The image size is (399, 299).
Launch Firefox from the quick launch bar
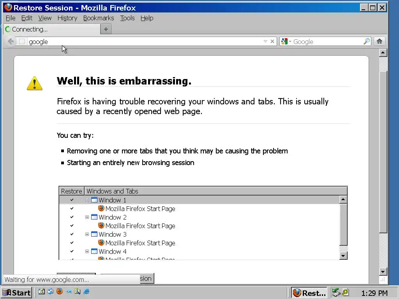[x=60, y=291]
